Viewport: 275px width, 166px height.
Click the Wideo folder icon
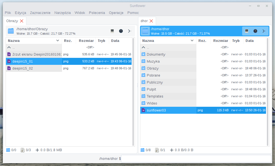coord(143,103)
